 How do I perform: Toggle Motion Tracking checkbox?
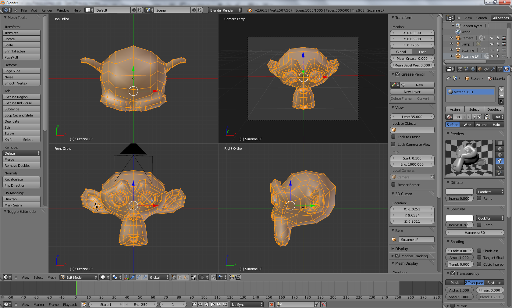pyautogui.click(x=397, y=256)
